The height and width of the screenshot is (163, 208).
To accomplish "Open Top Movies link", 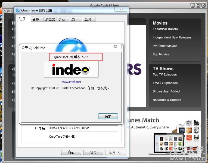I will pyautogui.click(x=161, y=54).
